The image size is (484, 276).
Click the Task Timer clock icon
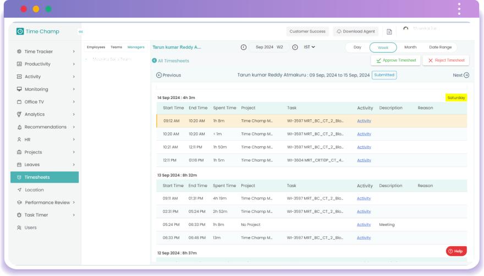19,215
